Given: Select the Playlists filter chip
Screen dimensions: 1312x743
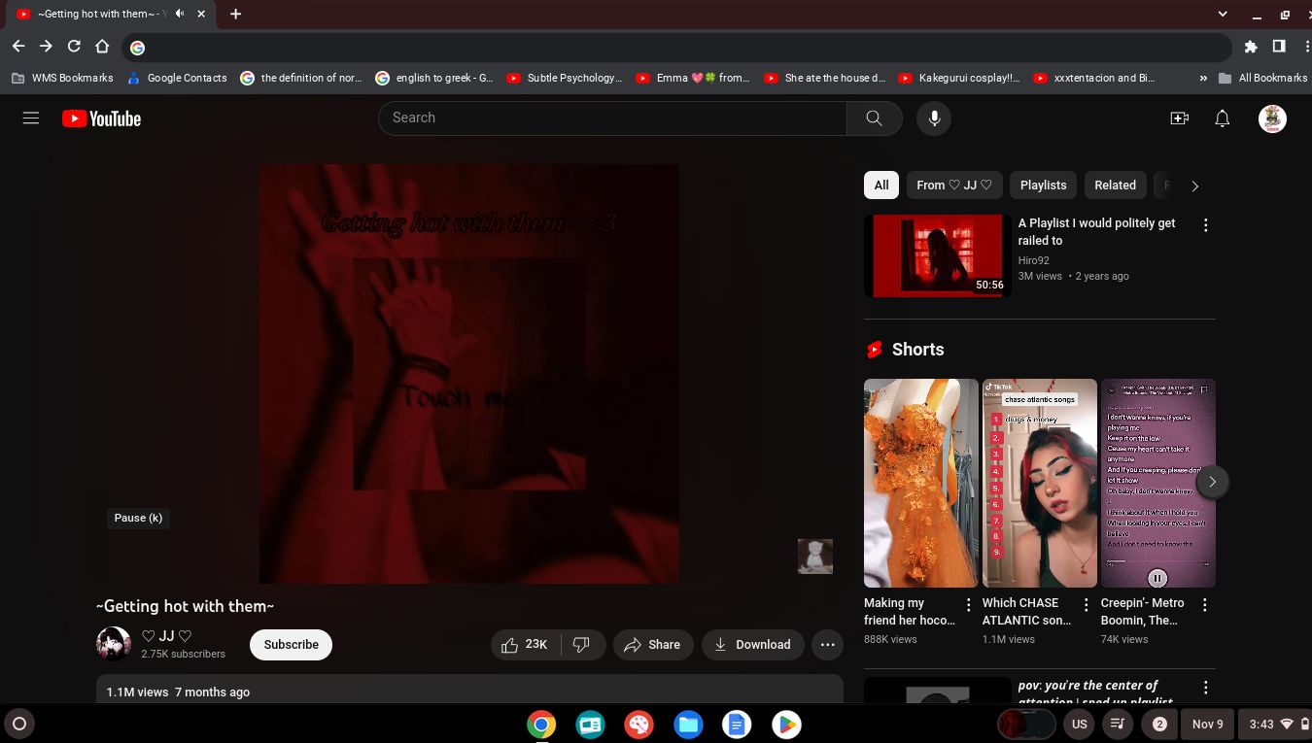Looking at the screenshot, I should 1043,186.
